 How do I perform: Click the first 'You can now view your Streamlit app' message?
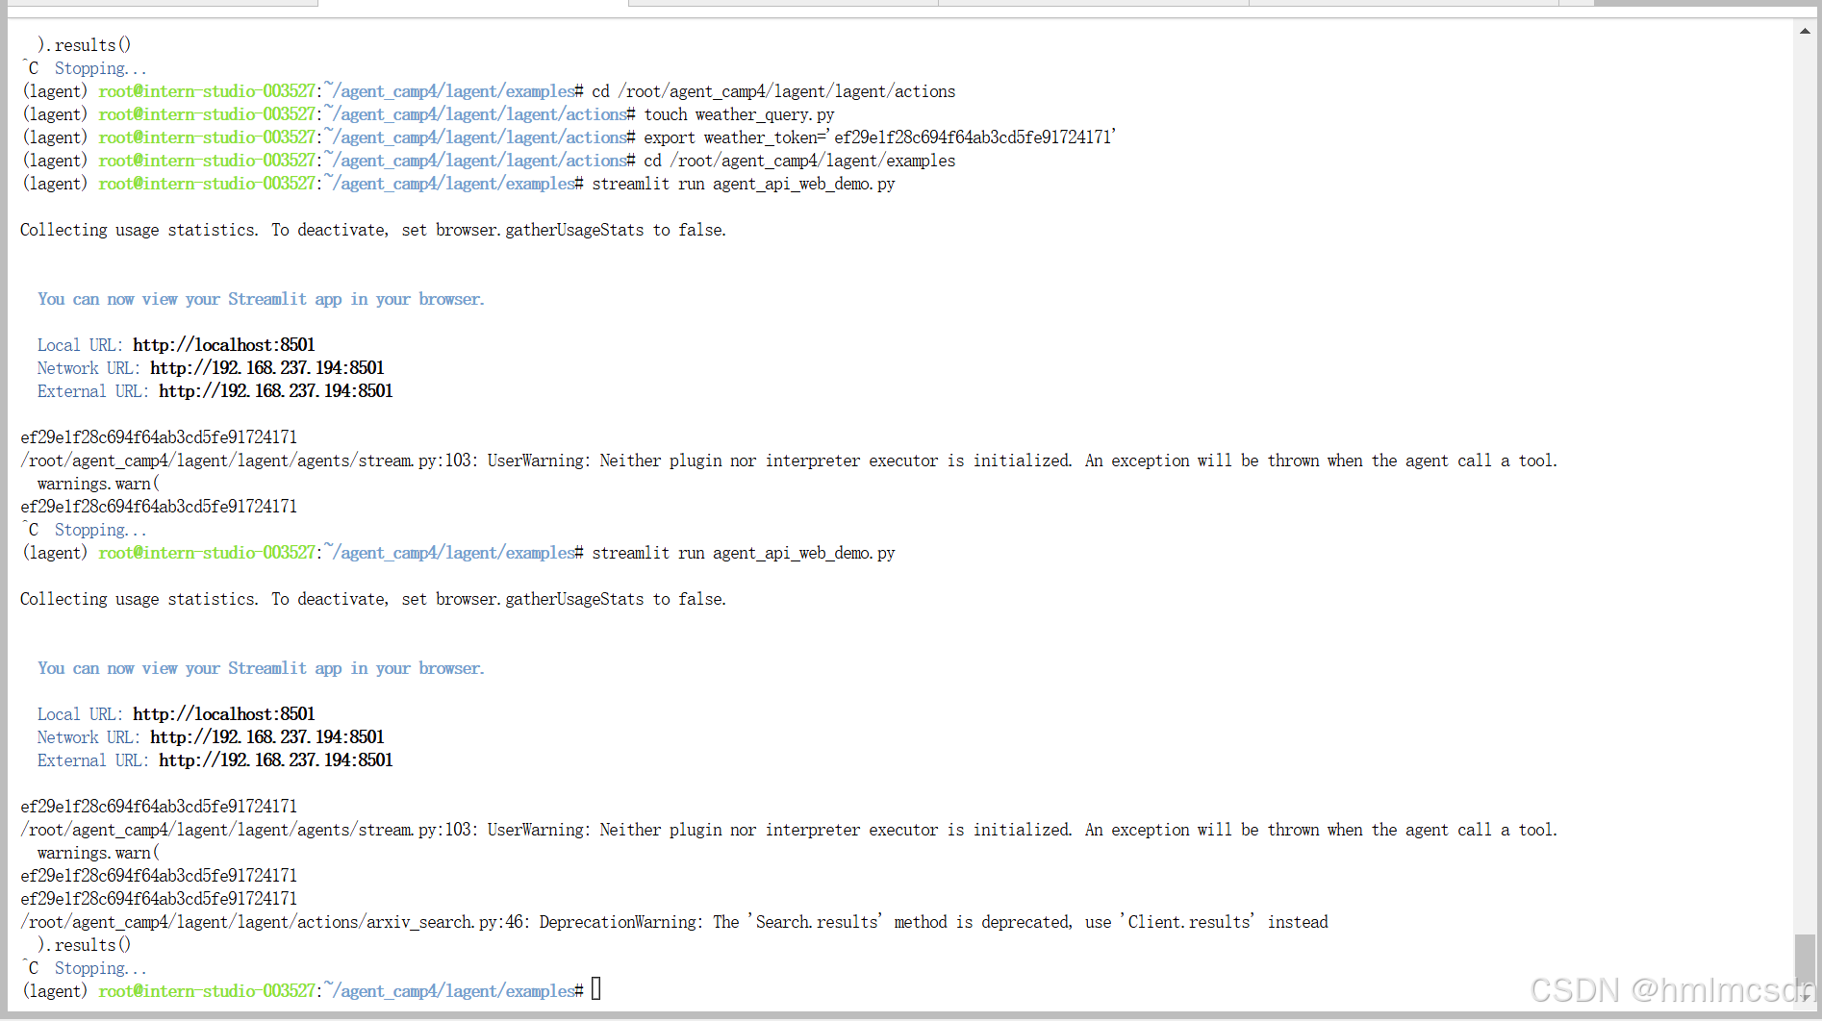coord(261,299)
